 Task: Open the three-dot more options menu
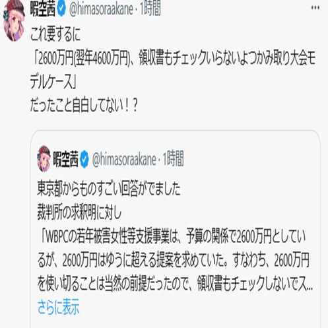315,8
